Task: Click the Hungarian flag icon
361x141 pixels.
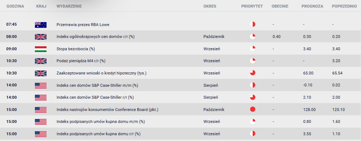Action: pos(40,49)
